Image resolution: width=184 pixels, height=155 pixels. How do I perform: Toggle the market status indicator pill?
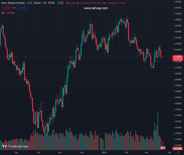(x=60, y=3)
